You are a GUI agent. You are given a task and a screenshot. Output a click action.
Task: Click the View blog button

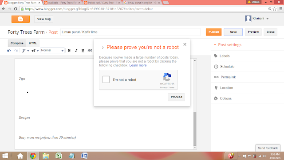click(x=44, y=19)
